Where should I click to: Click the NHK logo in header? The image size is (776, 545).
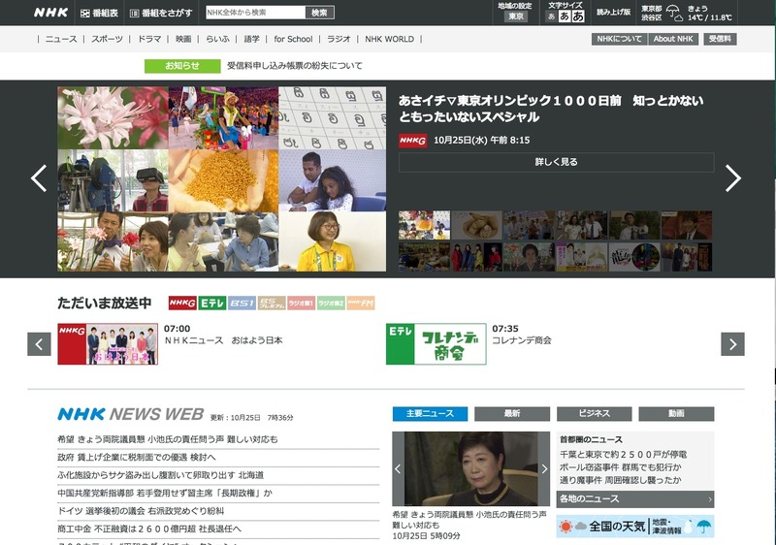(50, 13)
